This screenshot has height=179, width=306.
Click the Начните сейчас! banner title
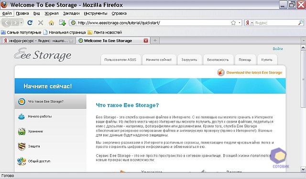48,86
